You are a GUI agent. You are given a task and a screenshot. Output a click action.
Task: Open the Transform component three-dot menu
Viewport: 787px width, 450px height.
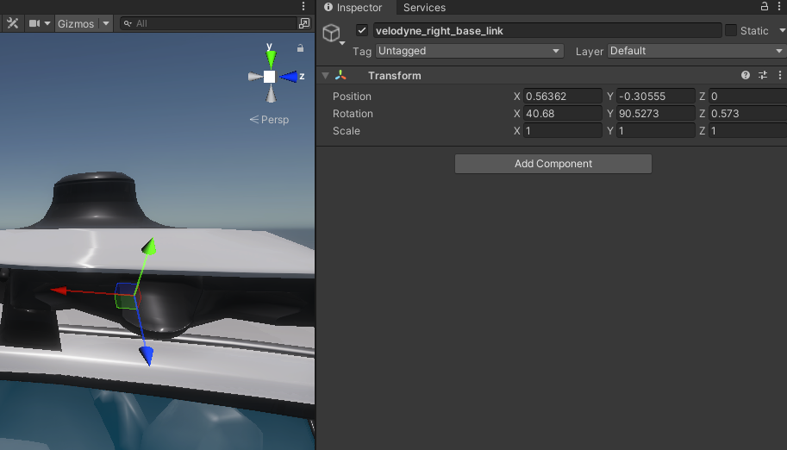(x=778, y=76)
